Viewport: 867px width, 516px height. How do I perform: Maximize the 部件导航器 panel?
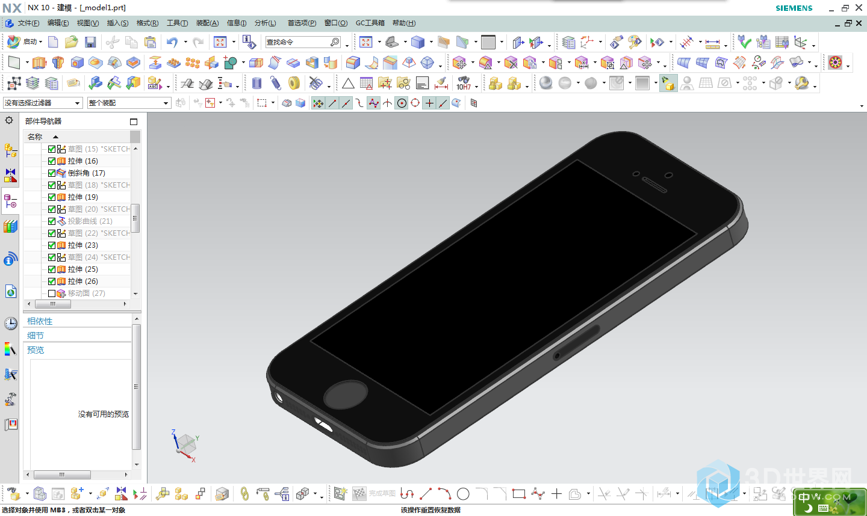[x=134, y=121]
